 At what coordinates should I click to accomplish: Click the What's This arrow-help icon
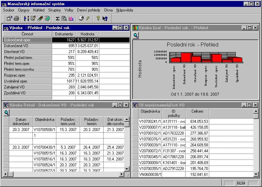105,18
